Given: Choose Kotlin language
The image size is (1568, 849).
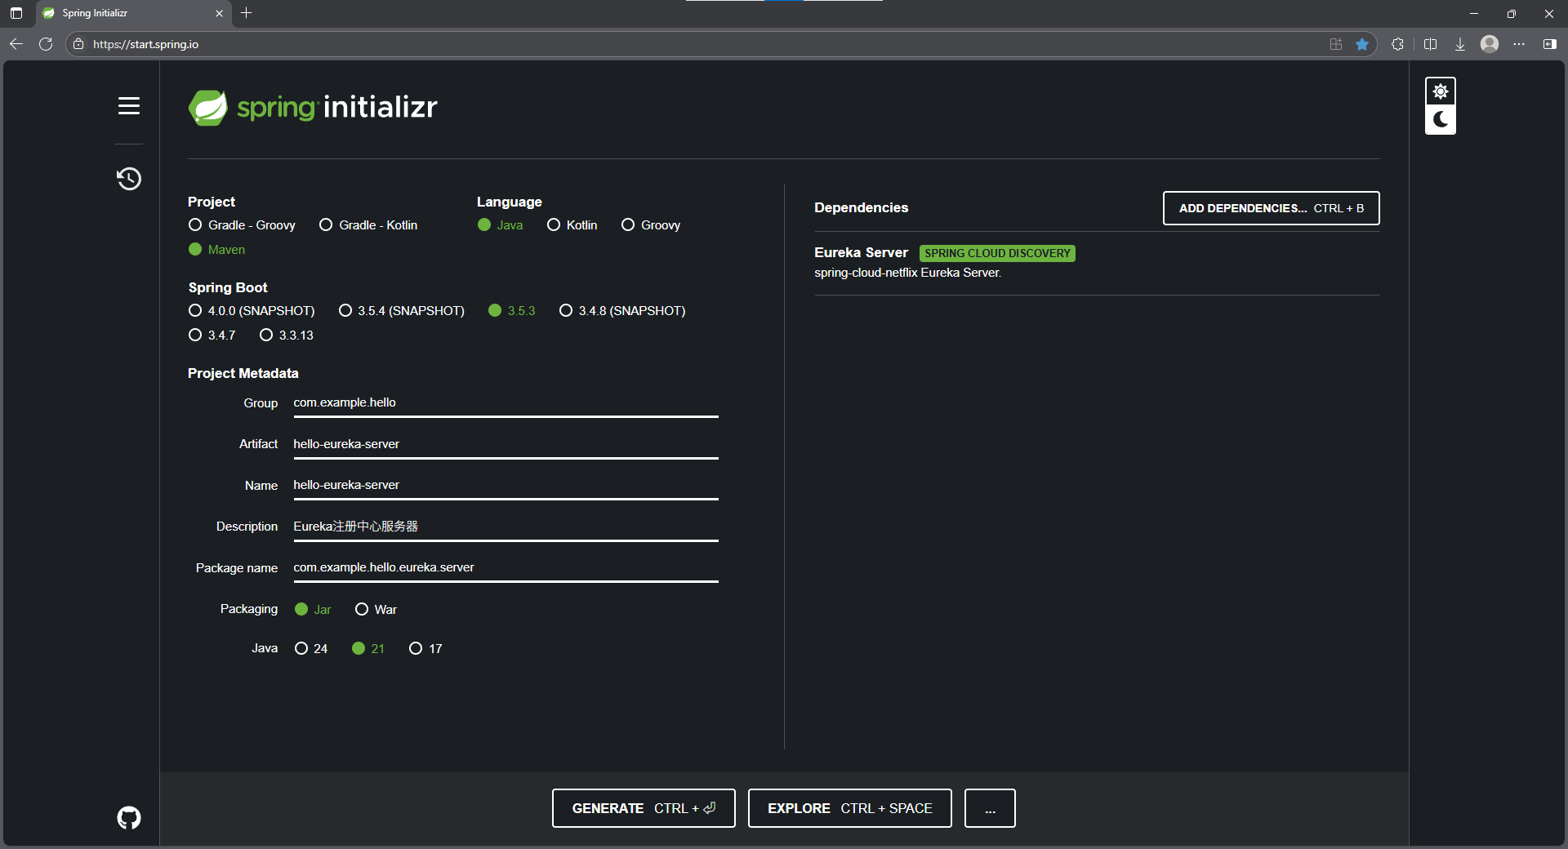Looking at the screenshot, I should click(x=572, y=225).
